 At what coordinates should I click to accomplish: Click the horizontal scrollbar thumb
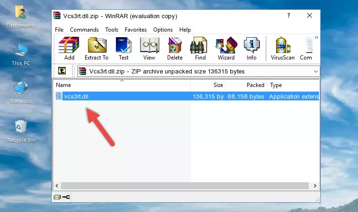coord(185,185)
